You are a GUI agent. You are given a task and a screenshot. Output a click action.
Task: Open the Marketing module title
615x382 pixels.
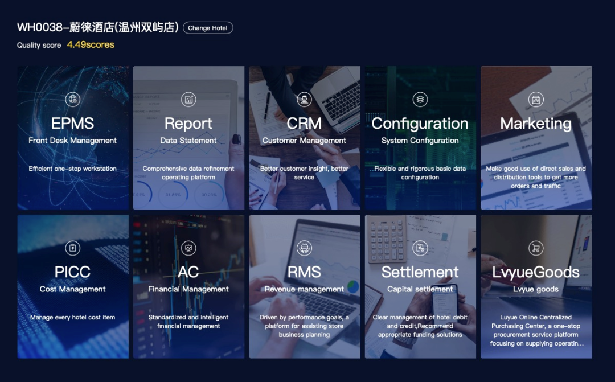(x=536, y=124)
